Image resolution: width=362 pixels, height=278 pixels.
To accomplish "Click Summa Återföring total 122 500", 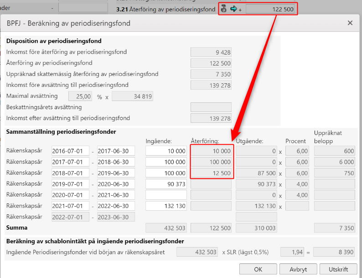I will click(x=211, y=228).
